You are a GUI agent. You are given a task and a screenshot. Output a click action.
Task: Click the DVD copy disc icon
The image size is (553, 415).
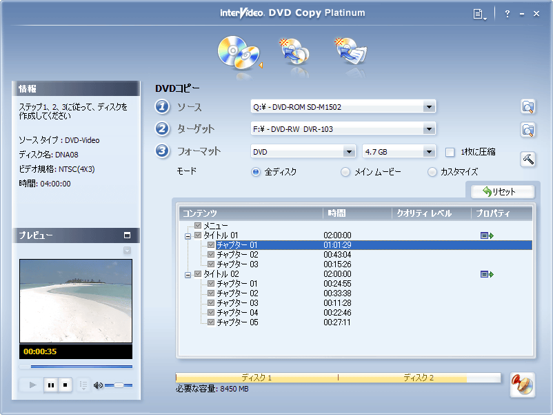coord(238,51)
